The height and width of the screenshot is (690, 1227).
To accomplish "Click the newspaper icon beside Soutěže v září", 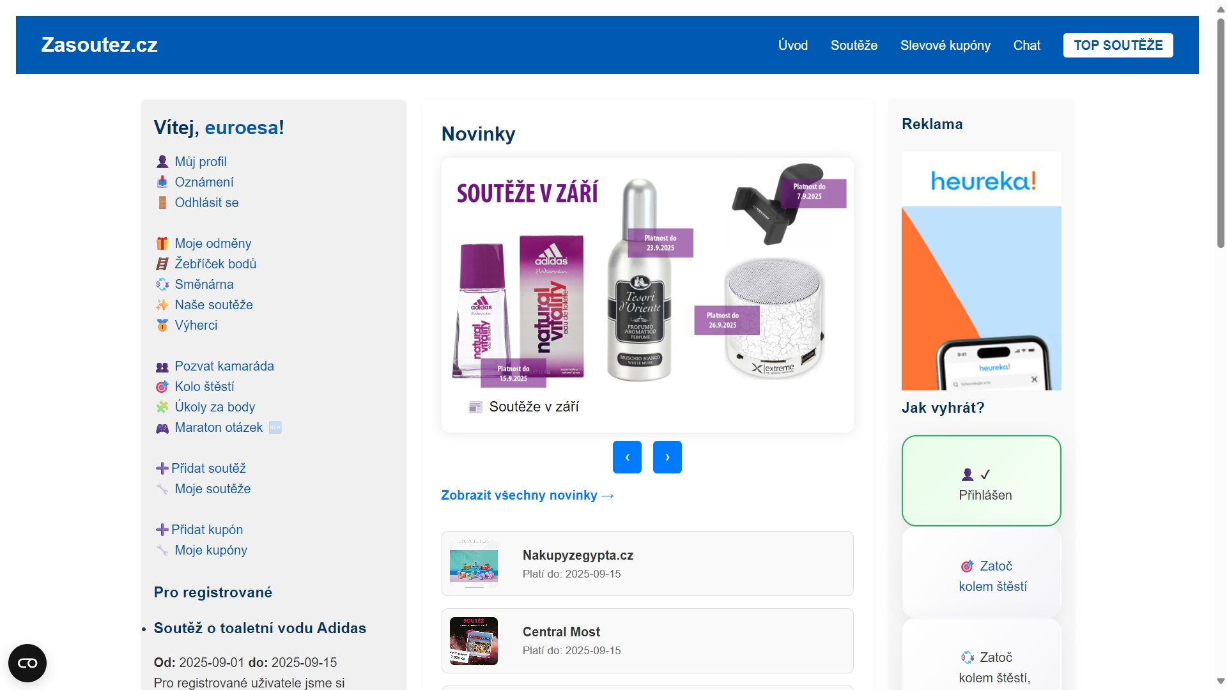I will coord(475,408).
